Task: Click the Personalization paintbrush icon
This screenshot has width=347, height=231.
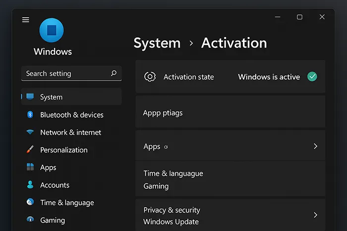Action: [30, 149]
